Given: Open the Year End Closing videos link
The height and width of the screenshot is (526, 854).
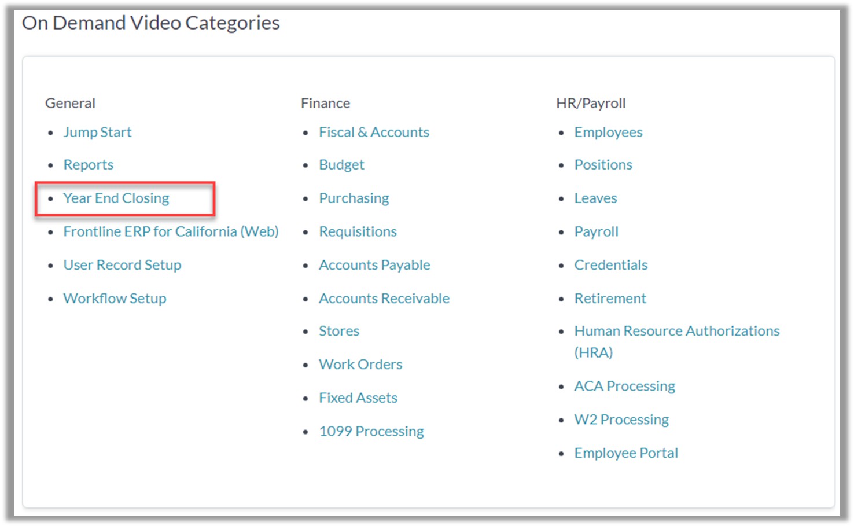Looking at the screenshot, I should click(116, 198).
